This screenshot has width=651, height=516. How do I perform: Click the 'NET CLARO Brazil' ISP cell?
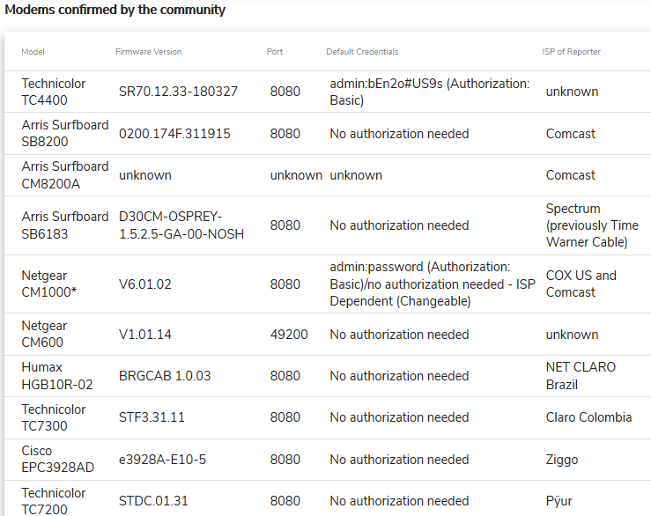(581, 376)
